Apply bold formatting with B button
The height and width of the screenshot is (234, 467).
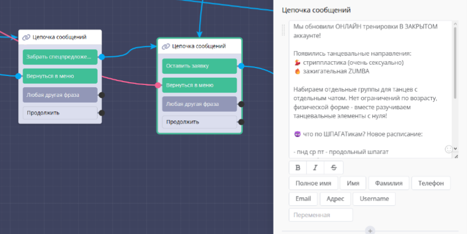[x=298, y=168]
